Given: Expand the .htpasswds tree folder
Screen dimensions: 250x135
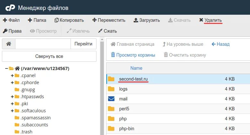Looking at the screenshot, I should click(12, 97).
